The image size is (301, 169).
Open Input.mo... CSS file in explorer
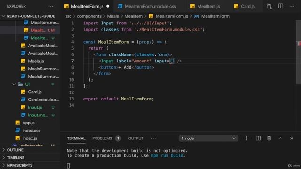pyautogui.click(x=30, y=115)
